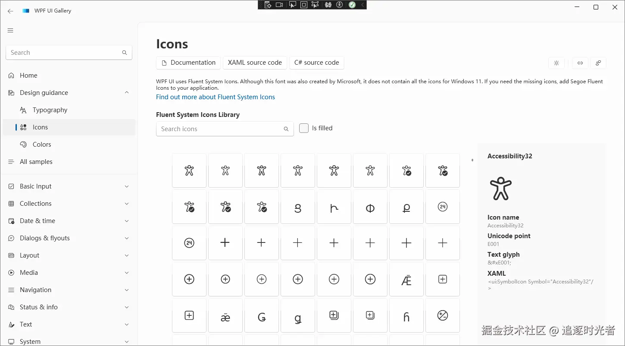625x346 pixels.
Task: Focus the sidebar Search box
Action: pyautogui.click(x=69, y=53)
